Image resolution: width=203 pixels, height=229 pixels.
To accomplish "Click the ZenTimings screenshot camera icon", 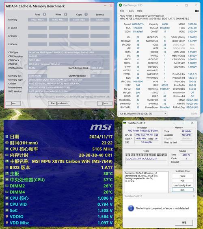I will coord(197,11).
